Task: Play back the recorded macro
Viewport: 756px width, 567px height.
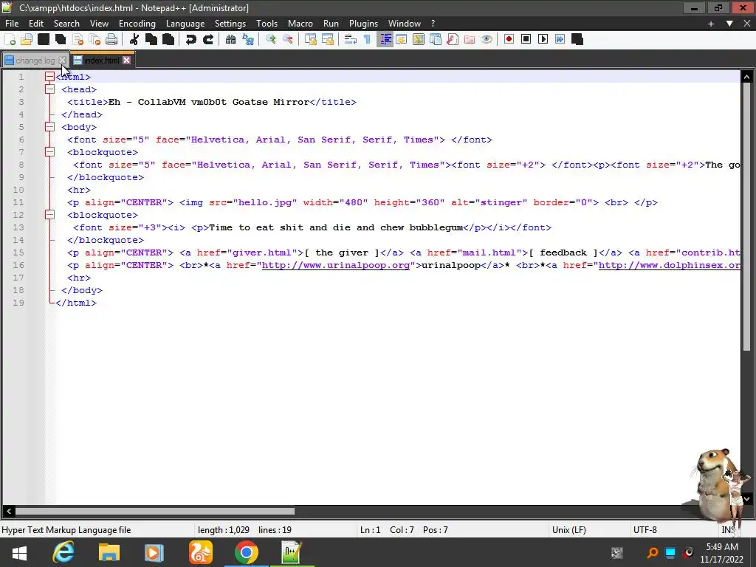Action: coord(543,40)
